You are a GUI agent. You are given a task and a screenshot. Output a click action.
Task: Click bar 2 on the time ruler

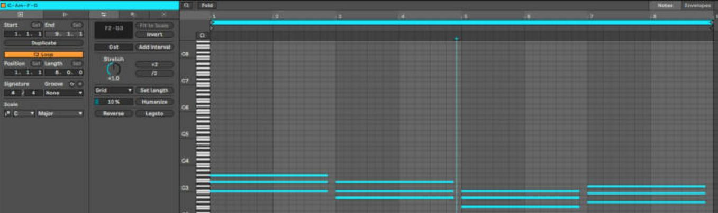pos(276,16)
